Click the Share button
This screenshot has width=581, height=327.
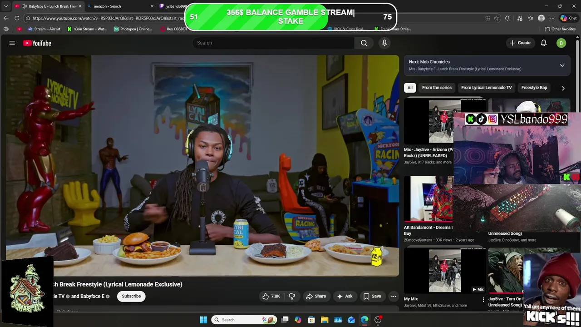pos(315,296)
